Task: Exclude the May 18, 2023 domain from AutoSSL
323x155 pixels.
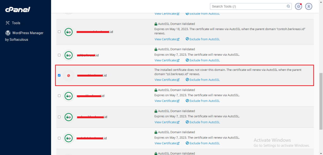Action: click(x=203, y=39)
